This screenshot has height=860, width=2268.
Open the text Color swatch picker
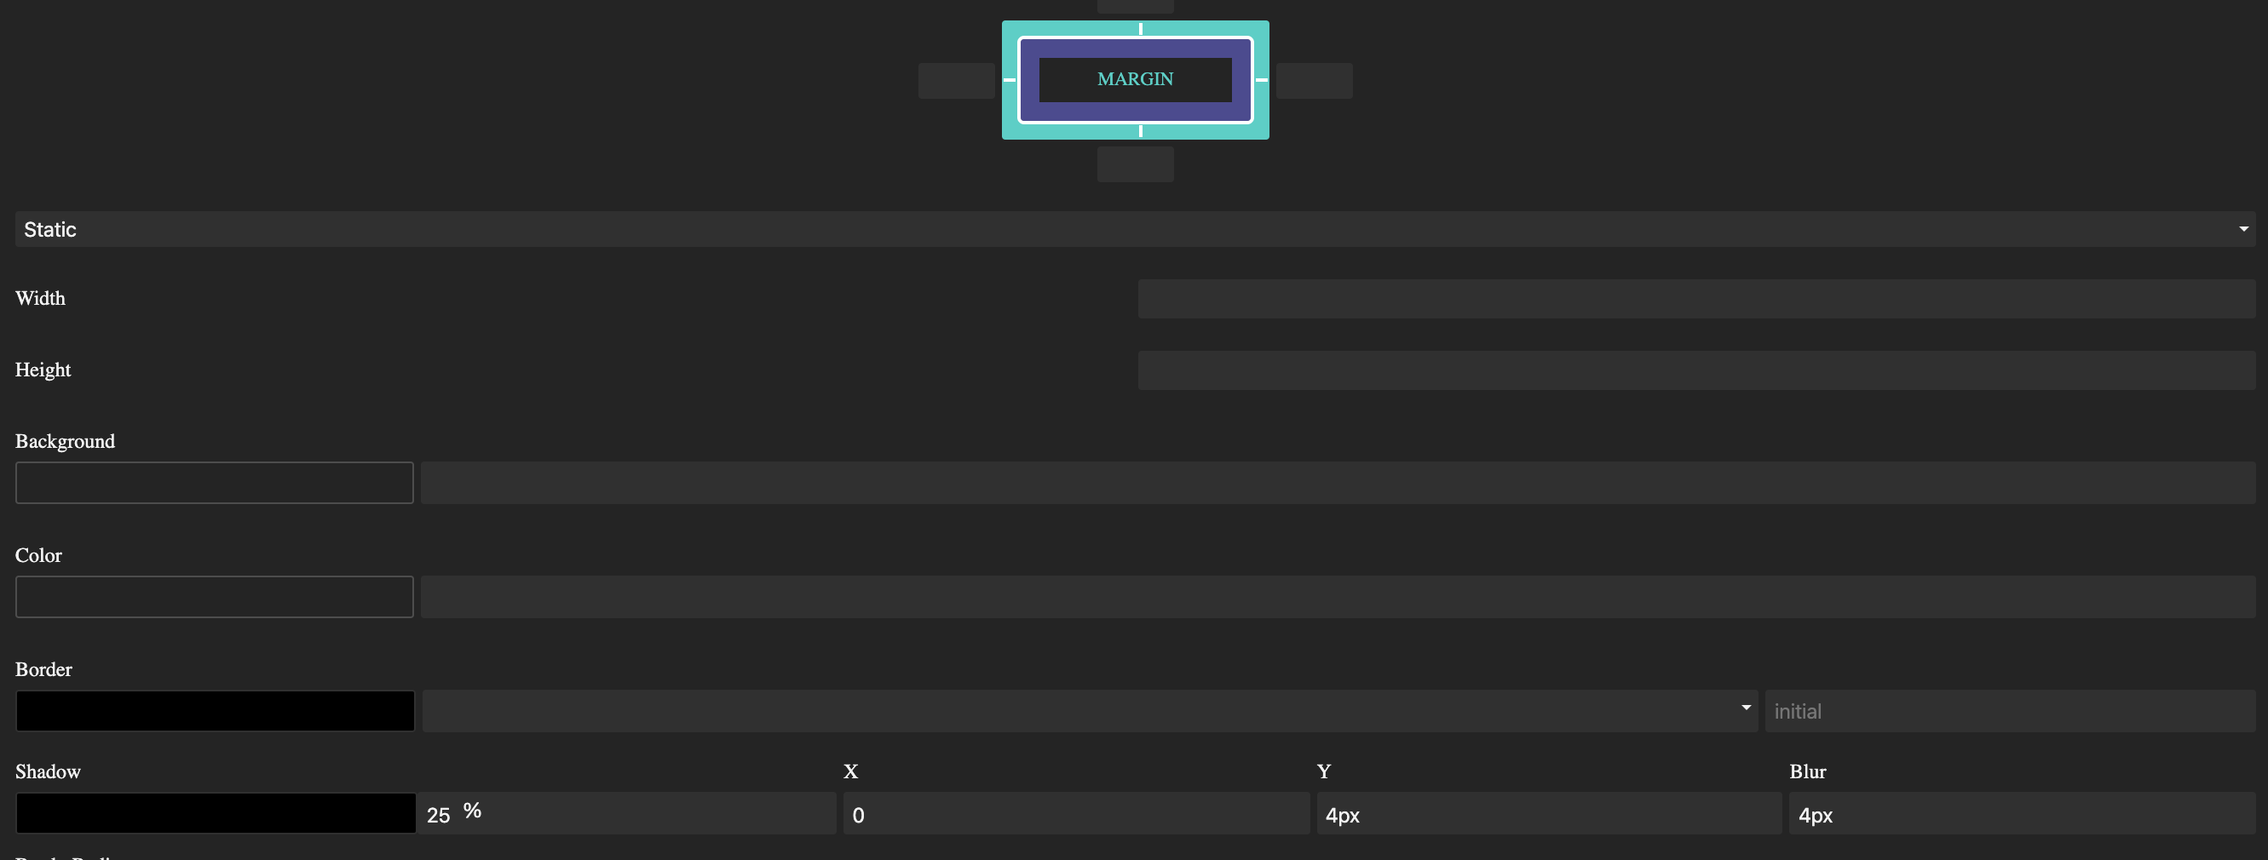[214, 597]
